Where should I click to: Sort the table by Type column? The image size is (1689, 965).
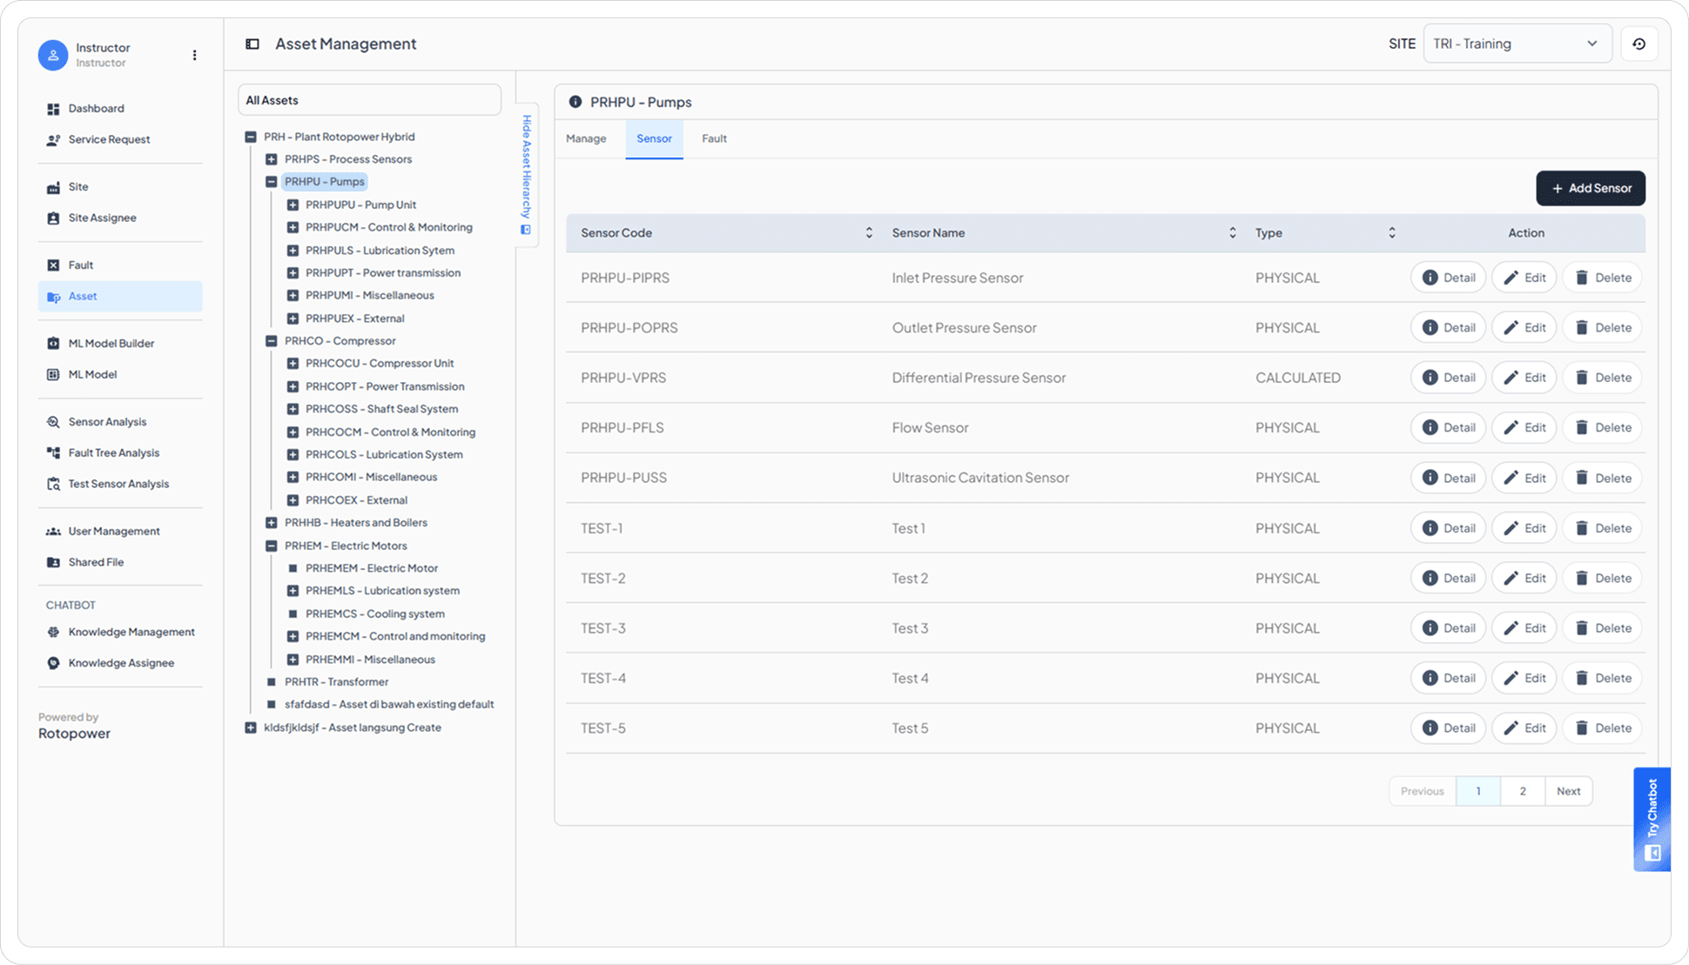(1391, 233)
